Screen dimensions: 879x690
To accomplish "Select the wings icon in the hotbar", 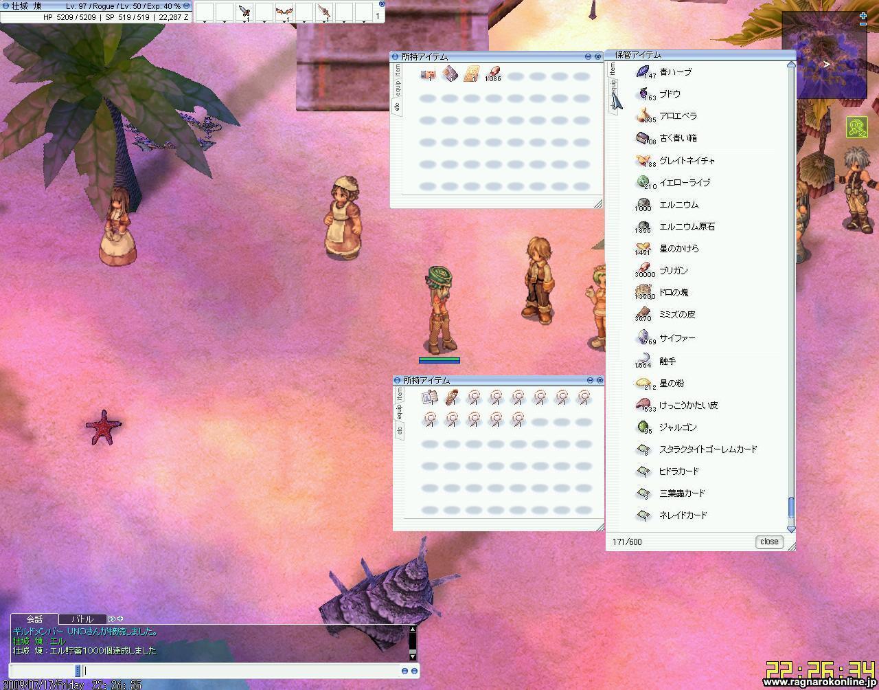I will (284, 12).
